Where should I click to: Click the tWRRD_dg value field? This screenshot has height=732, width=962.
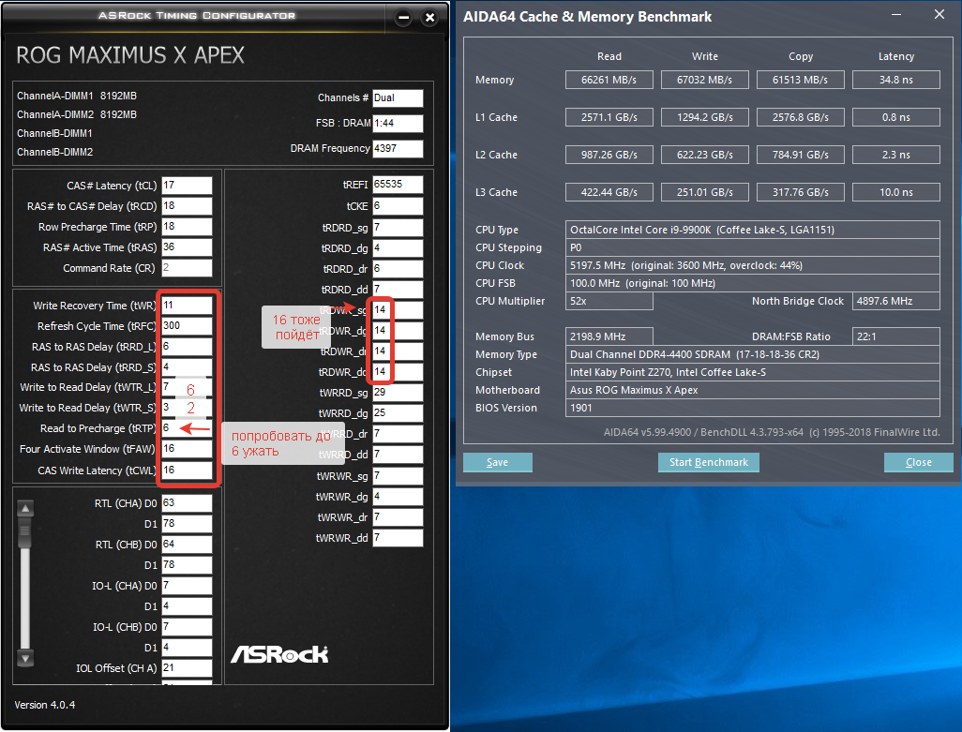pyautogui.click(x=398, y=413)
